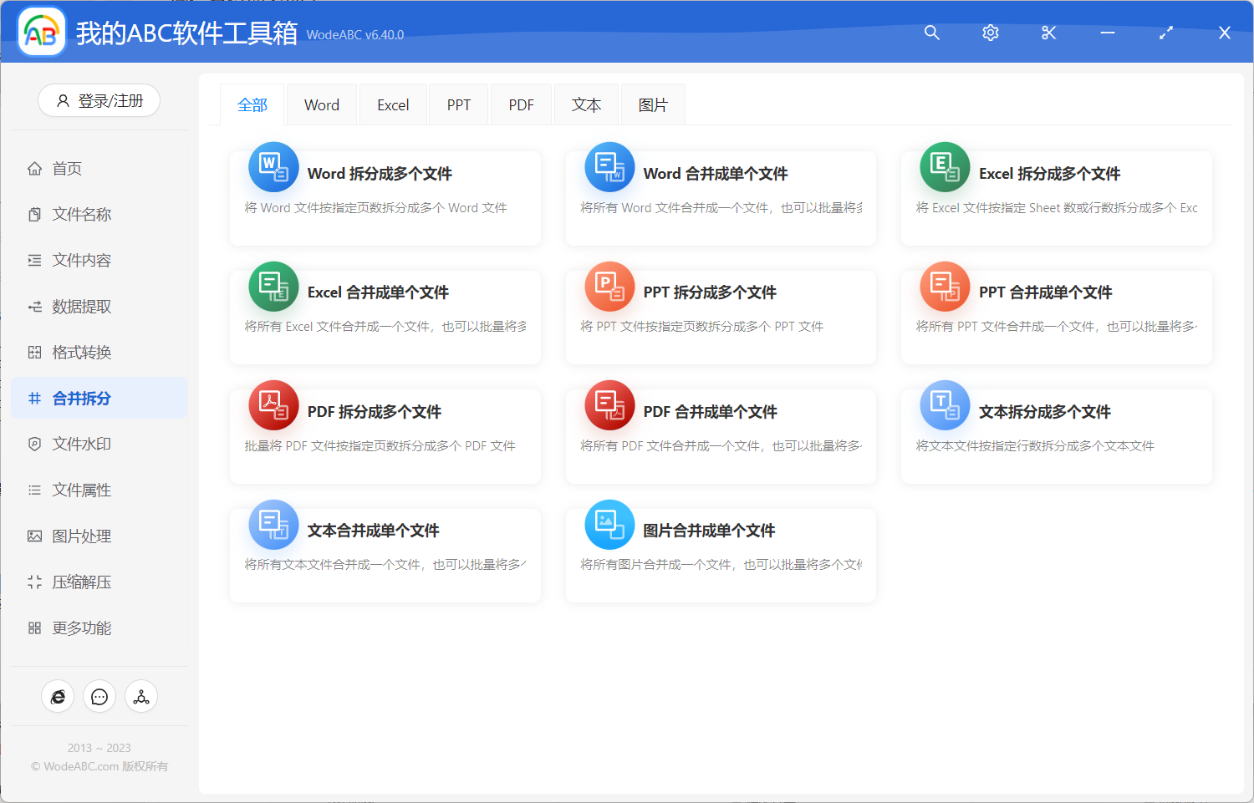
Task: Switch to the PDF tab
Action: coord(520,104)
